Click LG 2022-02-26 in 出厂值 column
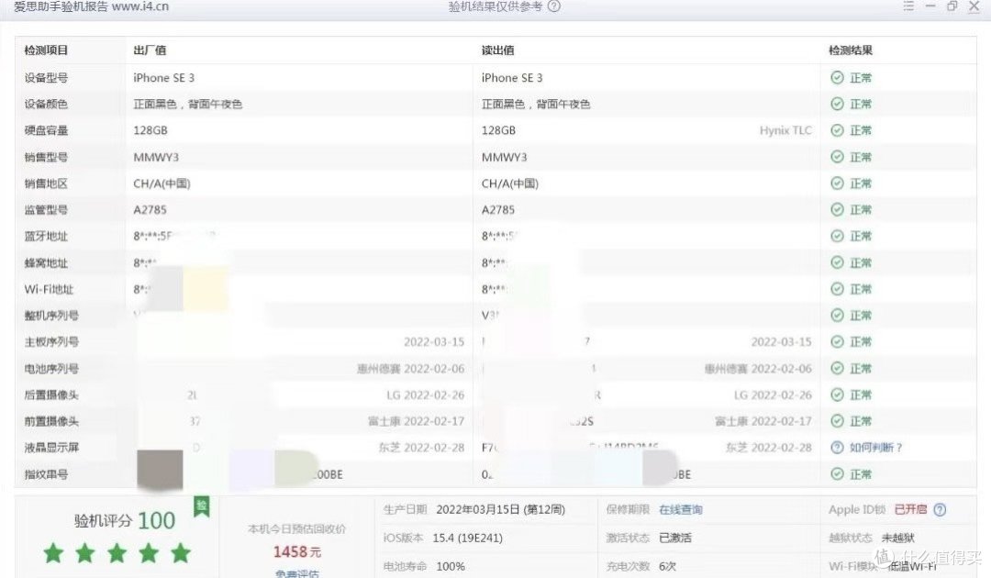The width and height of the screenshot is (991, 578). pos(426,395)
